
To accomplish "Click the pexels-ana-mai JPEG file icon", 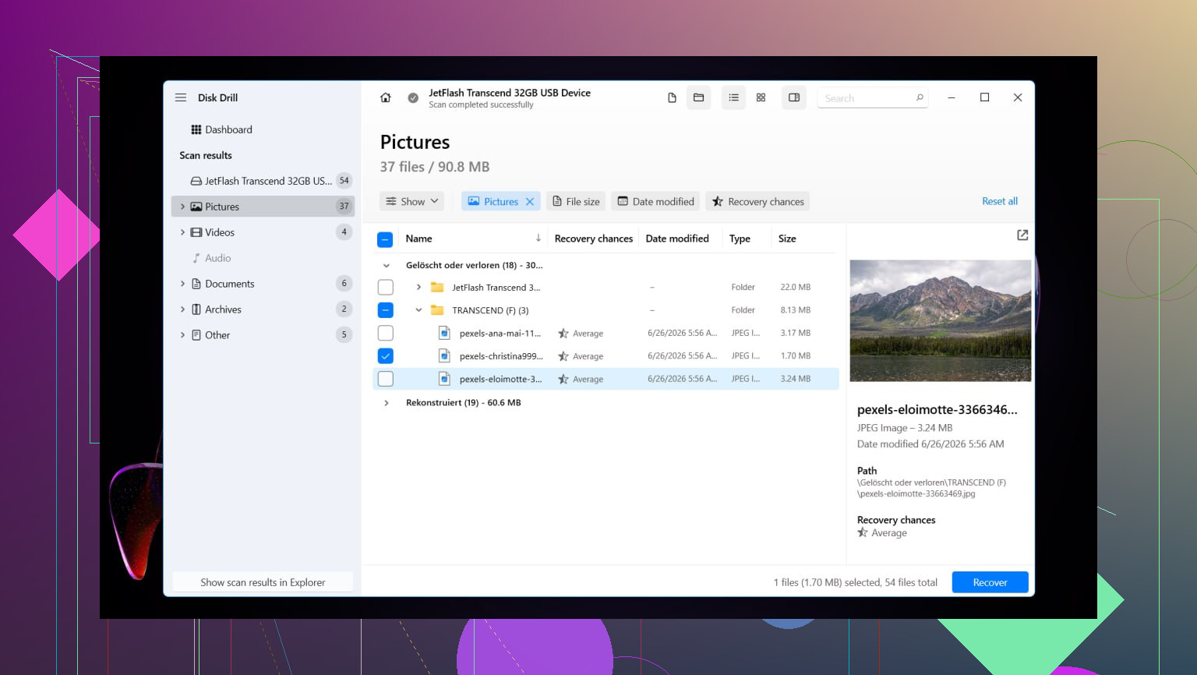I will [x=444, y=333].
